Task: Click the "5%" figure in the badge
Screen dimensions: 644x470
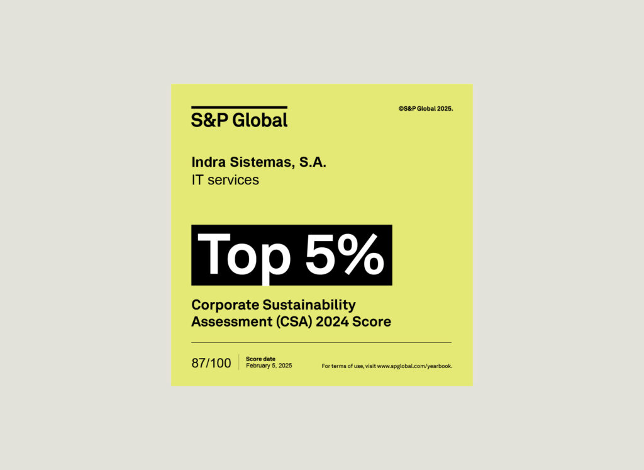Action: pyautogui.click(x=344, y=255)
